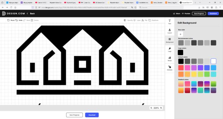Apply the red gradient swatch
Viewport: 223px width, 119px height.
(187, 90)
